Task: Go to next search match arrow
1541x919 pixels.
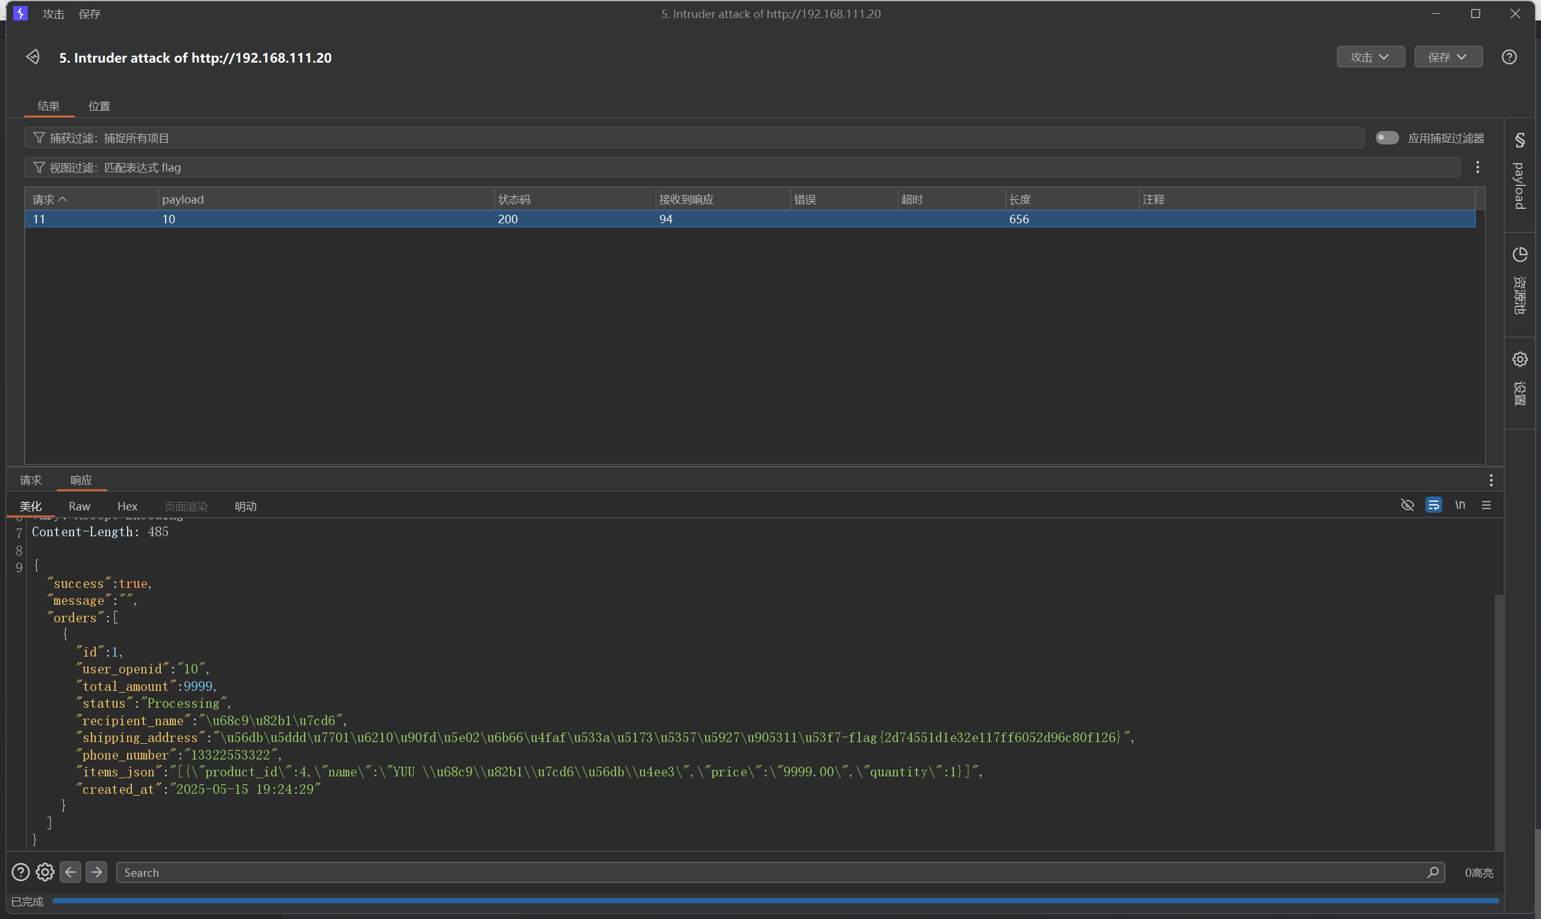Action: (x=96, y=872)
